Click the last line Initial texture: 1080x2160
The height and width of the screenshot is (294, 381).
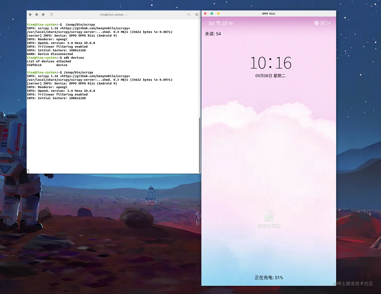click(56, 98)
